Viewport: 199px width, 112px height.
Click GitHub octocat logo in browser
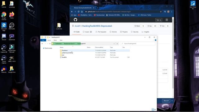[x=75, y=20]
